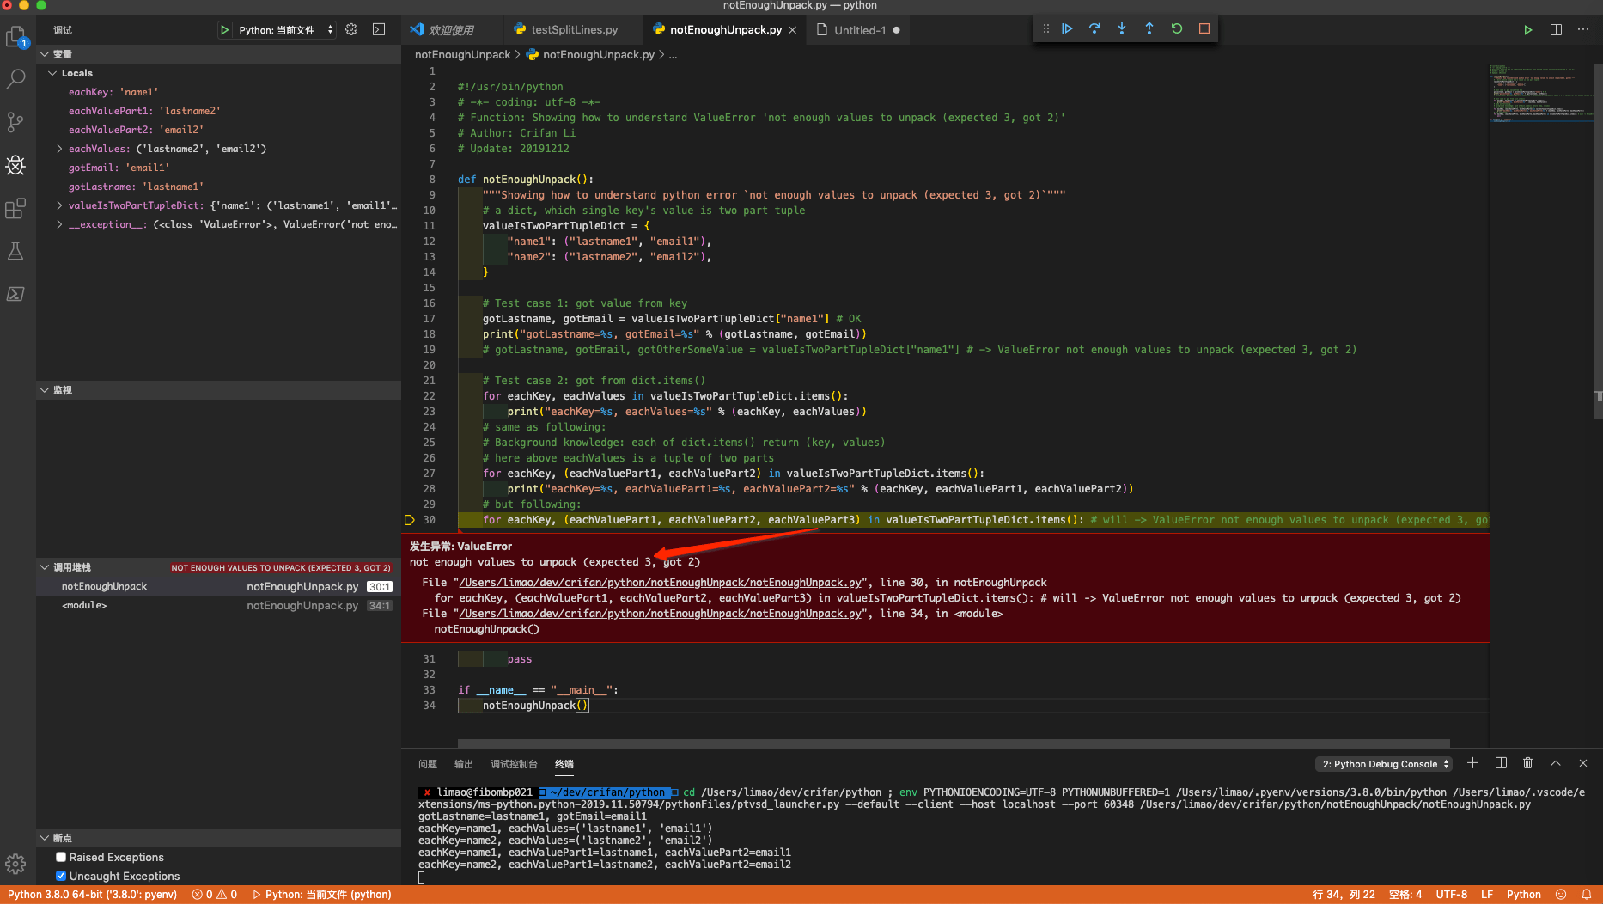Click notEnoughUnpack folder breadcrumb

point(463,55)
